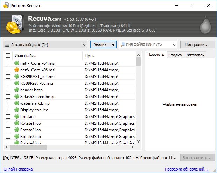Click the drive icon in the disk selector

(7, 45)
